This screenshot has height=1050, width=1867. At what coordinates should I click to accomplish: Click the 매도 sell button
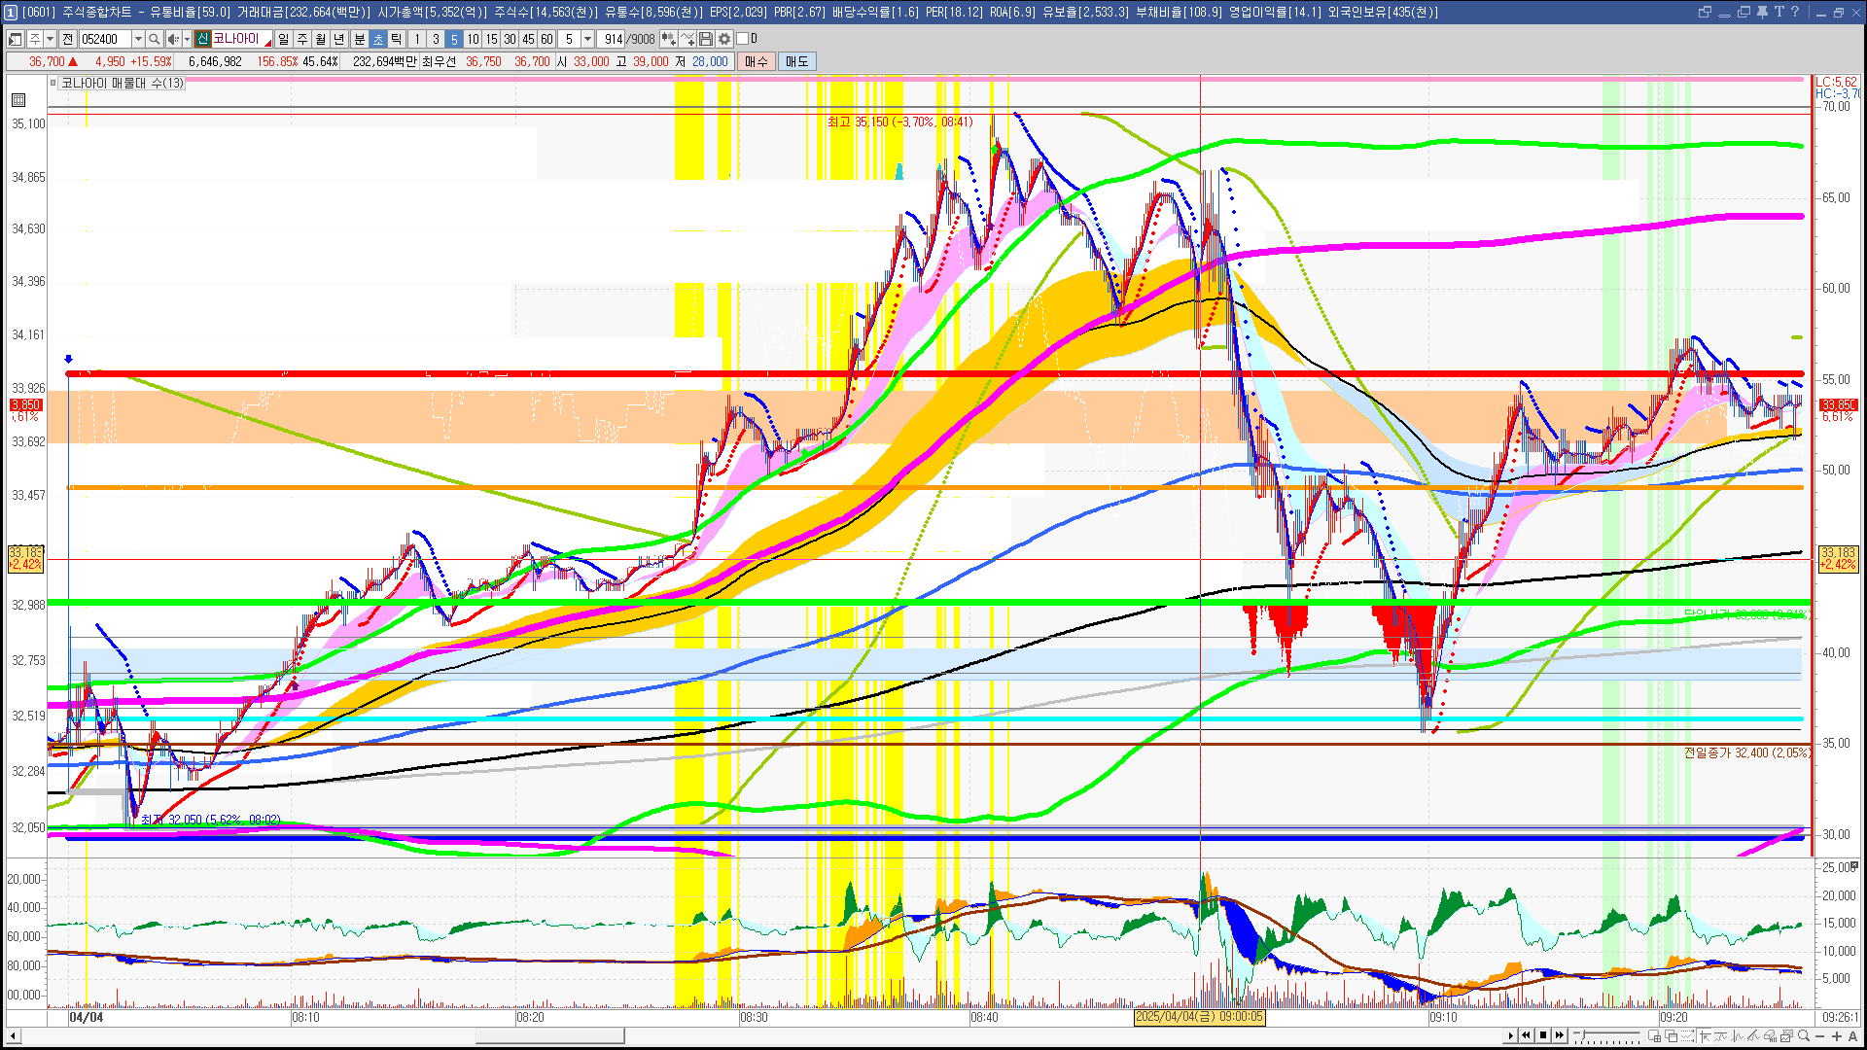coord(797,61)
